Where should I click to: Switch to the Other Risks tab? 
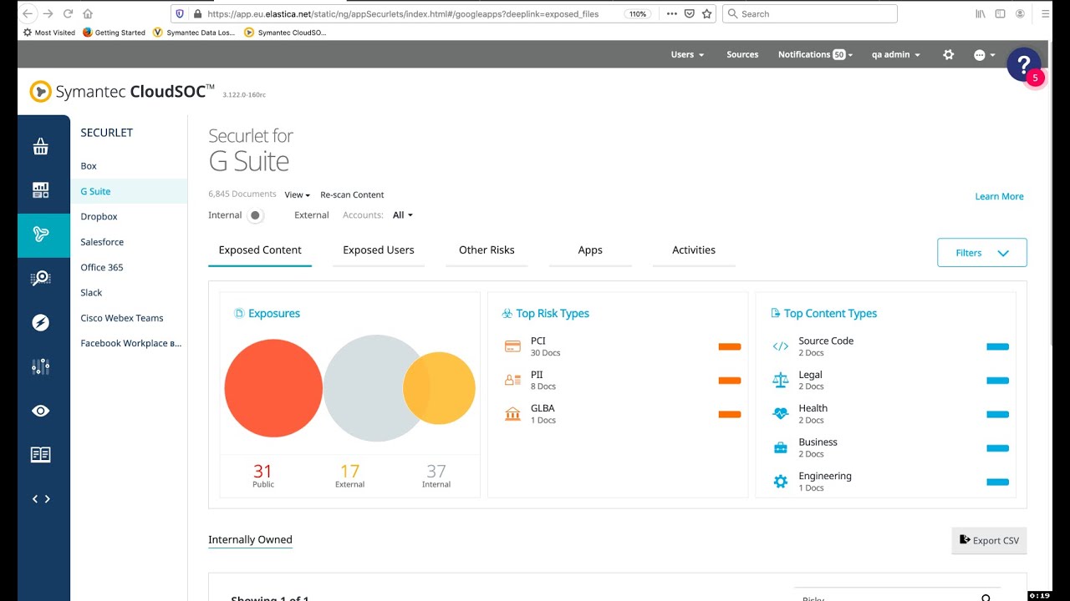point(487,250)
